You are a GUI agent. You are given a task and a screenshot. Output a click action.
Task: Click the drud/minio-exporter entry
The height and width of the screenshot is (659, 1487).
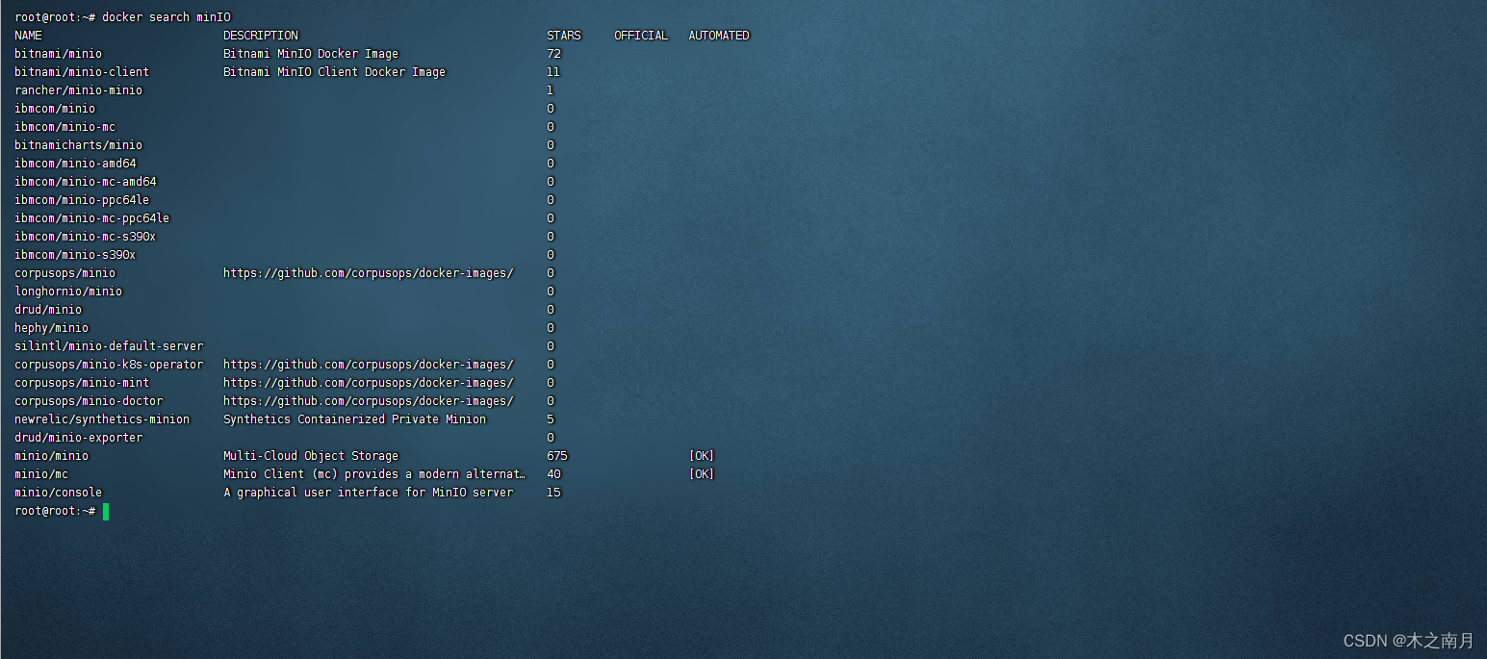click(x=78, y=438)
